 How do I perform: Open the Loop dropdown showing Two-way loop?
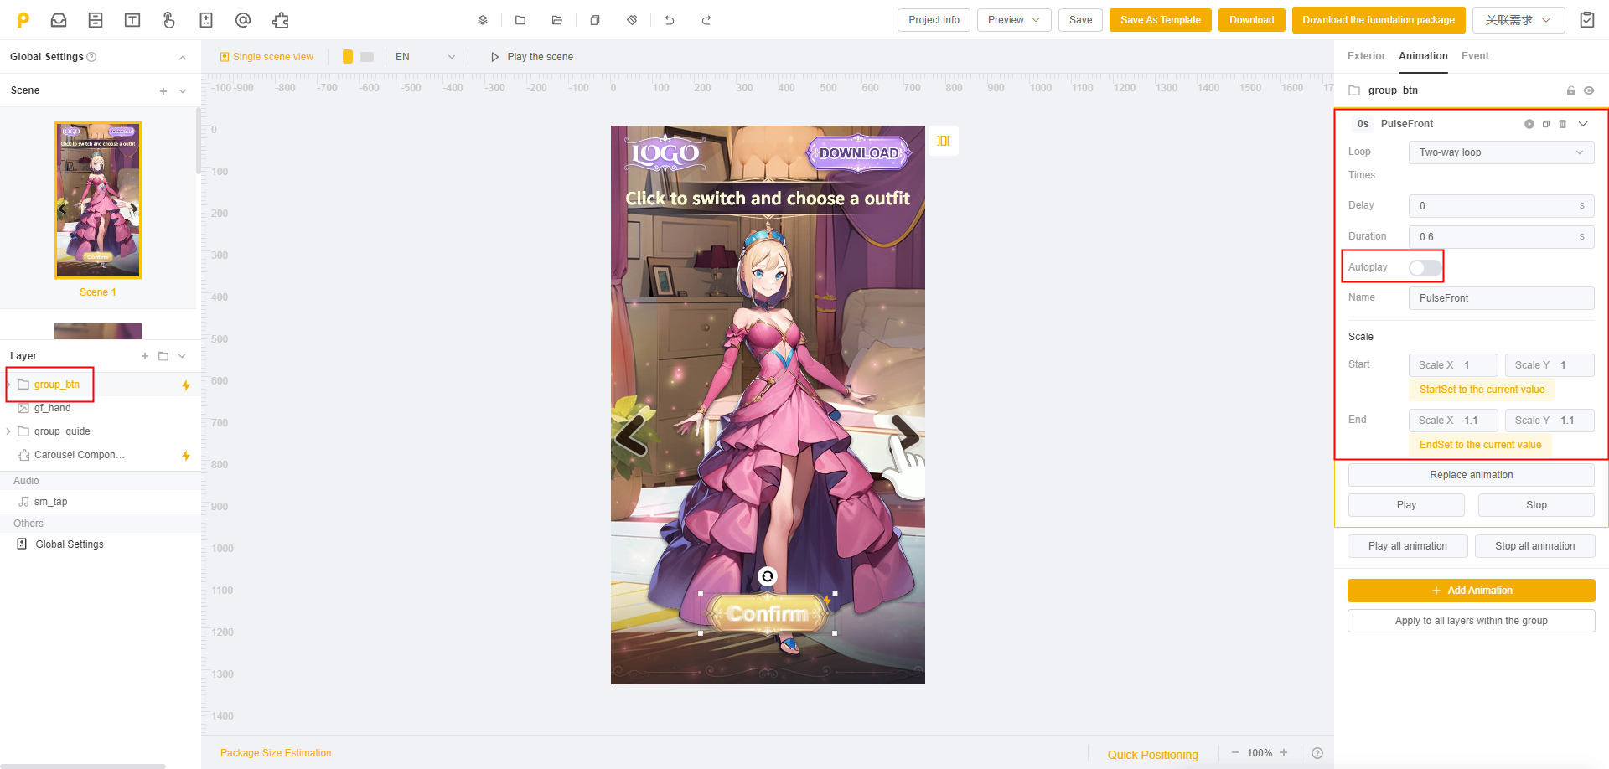coord(1501,152)
